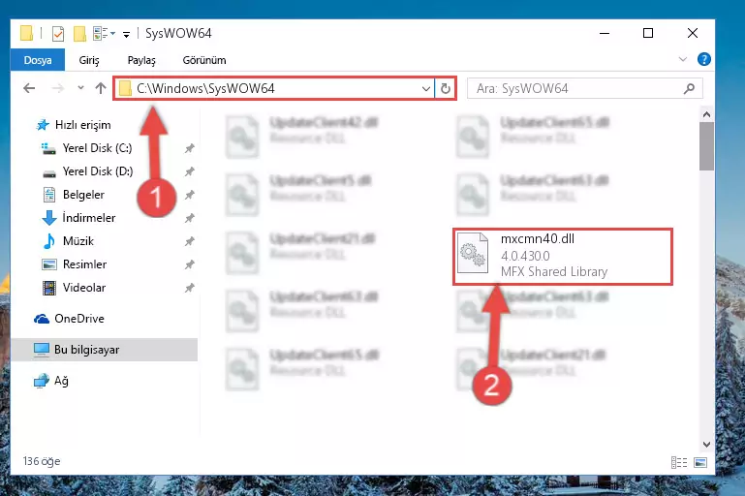Click the pin icon beside Yerel Disk (C:)
This screenshot has width=745, height=496.
point(190,149)
